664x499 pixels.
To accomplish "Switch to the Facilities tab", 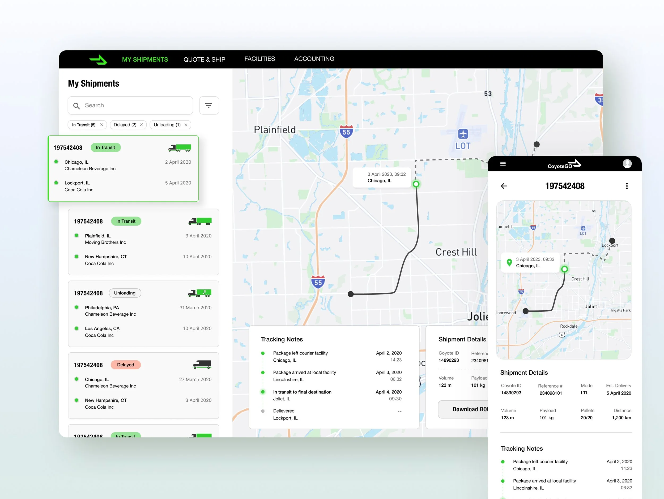I will 260,59.
